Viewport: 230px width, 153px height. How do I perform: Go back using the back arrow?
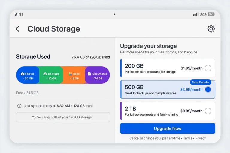(17, 29)
